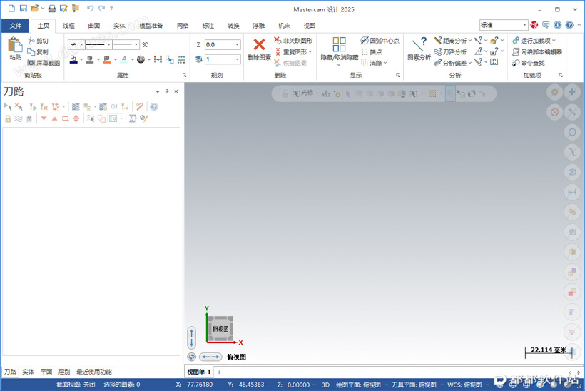Click the 命令查找 command finder
Viewport: 585px width, 391px height.
coord(529,63)
